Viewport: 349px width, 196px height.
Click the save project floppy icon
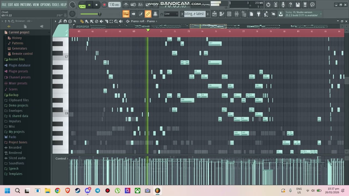point(298,5)
